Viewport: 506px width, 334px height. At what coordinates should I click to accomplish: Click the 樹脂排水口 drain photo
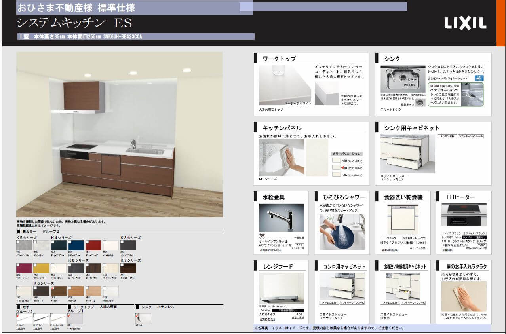click(x=421, y=102)
